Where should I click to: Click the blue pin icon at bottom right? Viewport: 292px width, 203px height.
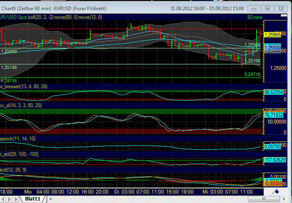(277, 192)
